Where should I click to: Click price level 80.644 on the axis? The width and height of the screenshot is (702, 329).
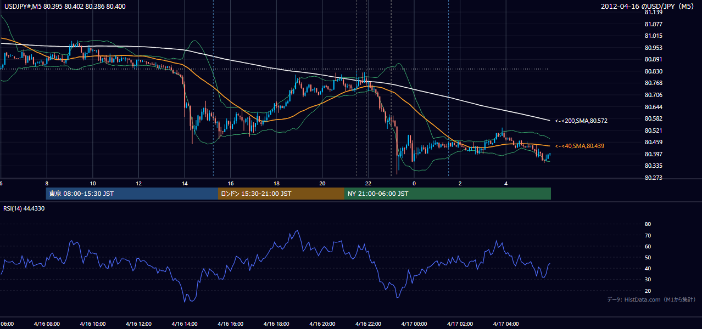tap(653, 106)
